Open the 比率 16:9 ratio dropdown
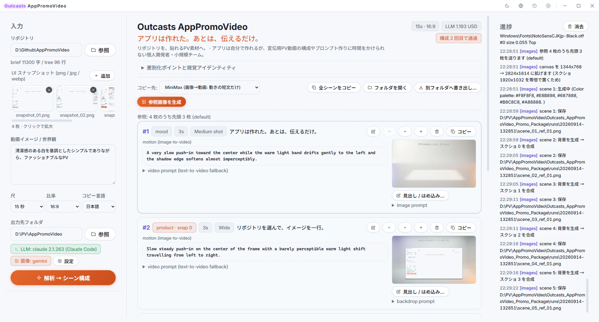The height and width of the screenshot is (322, 599). click(x=63, y=207)
